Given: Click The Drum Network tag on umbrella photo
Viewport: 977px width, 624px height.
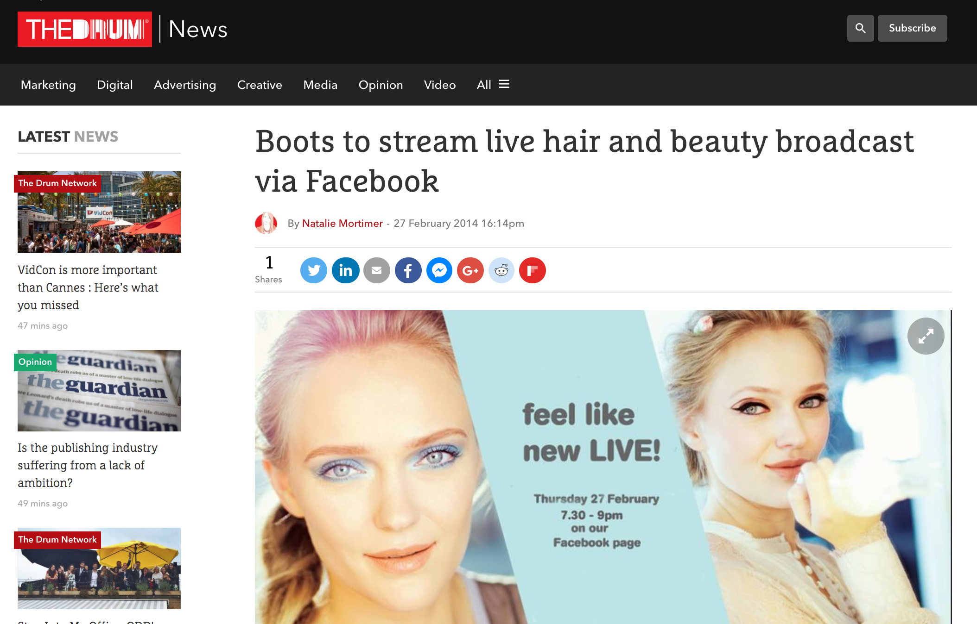Looking at the screenshot, I should pos(57,540).
